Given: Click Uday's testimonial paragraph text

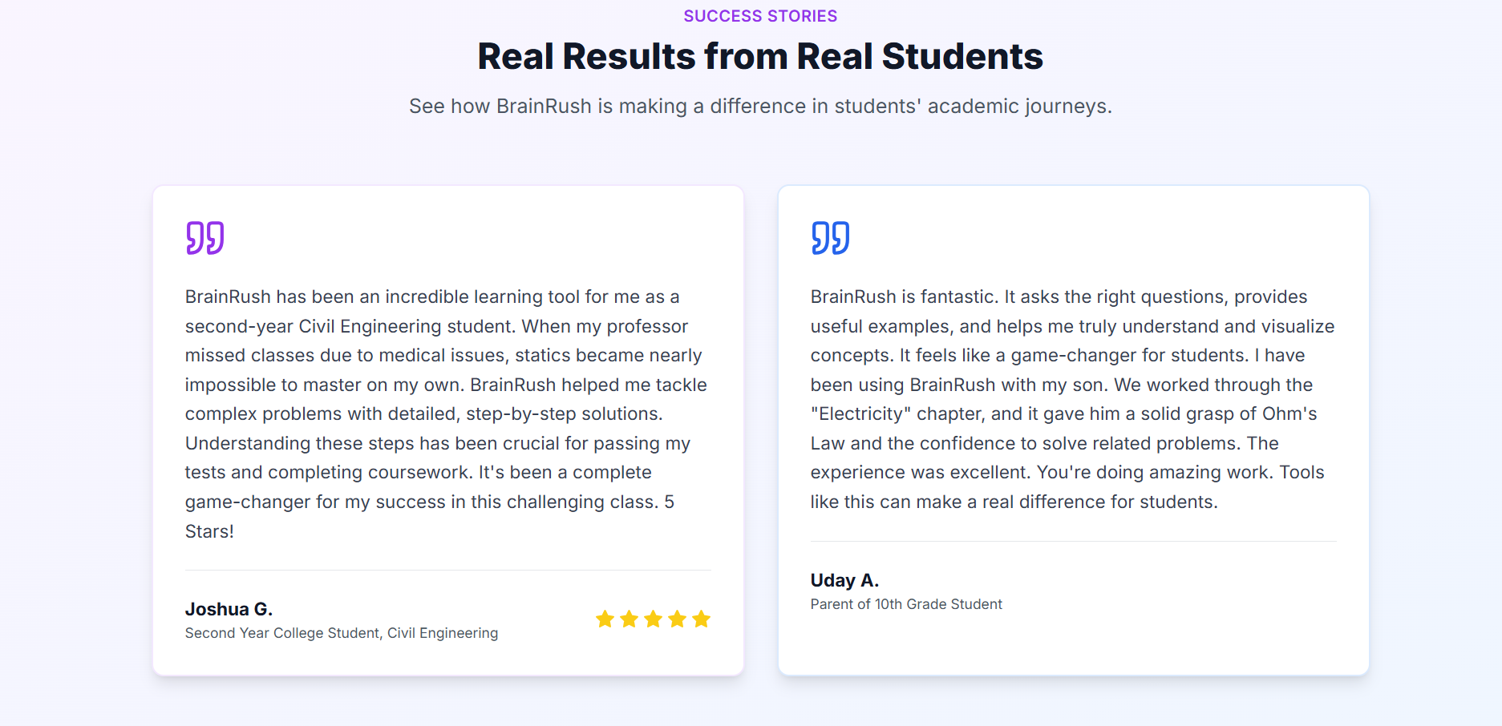Looking at the screenshot, I should tap(1073, 399).
